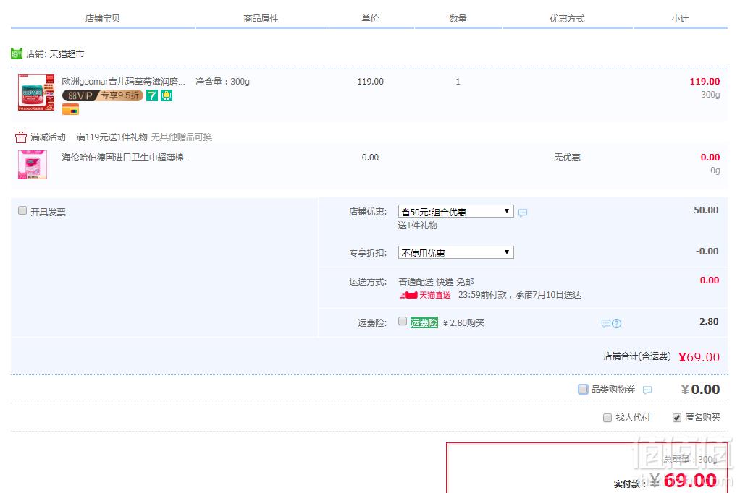The width and height of the screenshot is (740, 493).
Task: Click the 优惠方式 column header
Action: pos(567,18)
